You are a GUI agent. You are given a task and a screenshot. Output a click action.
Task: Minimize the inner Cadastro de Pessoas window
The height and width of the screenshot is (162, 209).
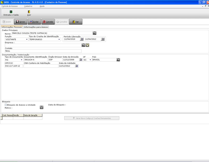pos(203,6)
